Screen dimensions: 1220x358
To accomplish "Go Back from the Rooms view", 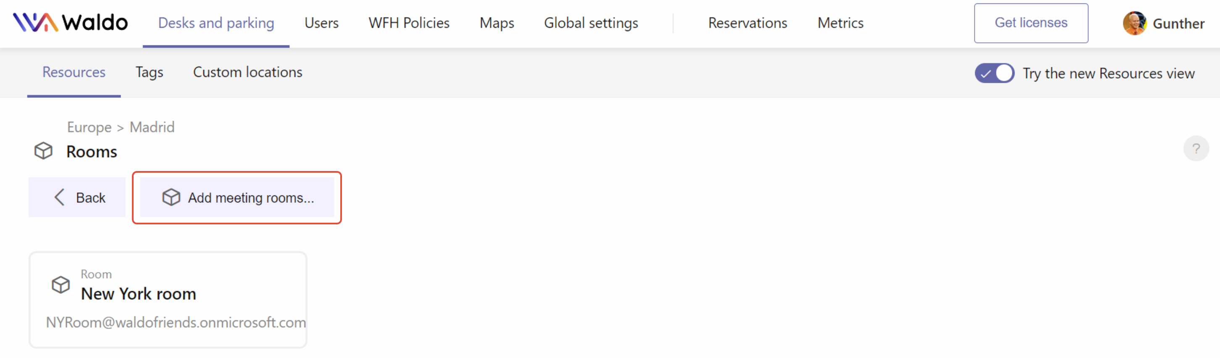I will coord(77,197).
